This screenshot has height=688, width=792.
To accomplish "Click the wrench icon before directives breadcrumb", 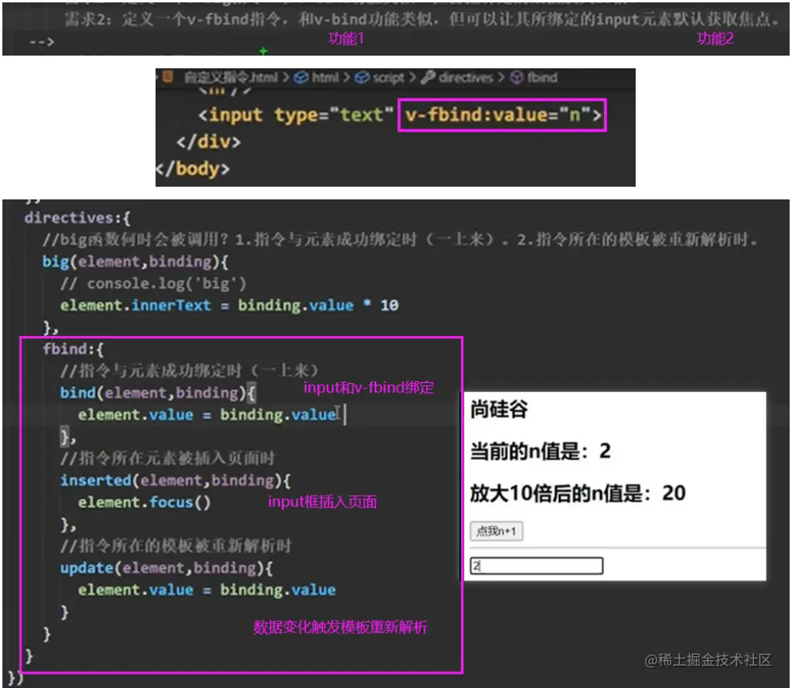I will pyautogui.click(x=428, y=77).
